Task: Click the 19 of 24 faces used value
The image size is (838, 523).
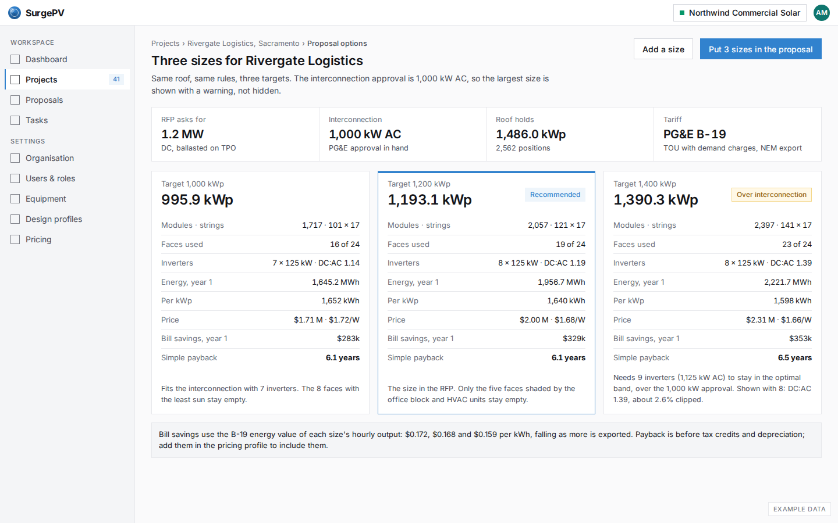Action: point(570,244)
